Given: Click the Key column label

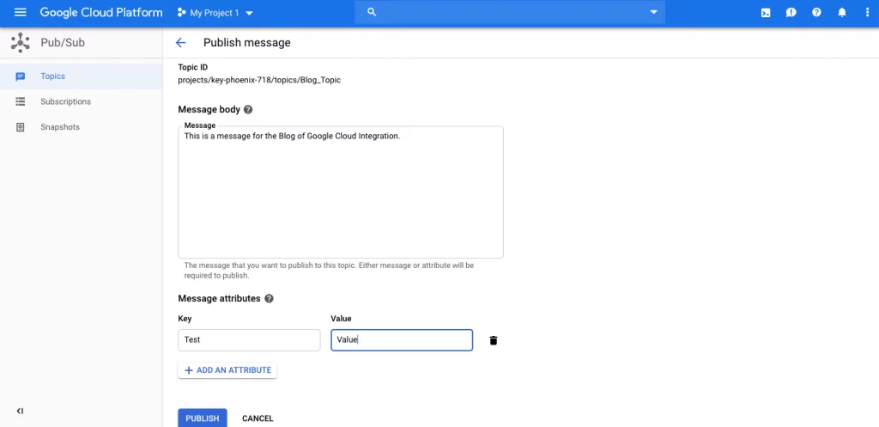Looking at the screenshot, I should tap(185, 319).
